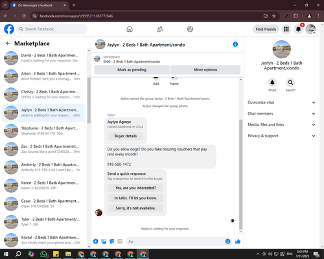Click the chat messages scrollbar

[x=241, y=175]
